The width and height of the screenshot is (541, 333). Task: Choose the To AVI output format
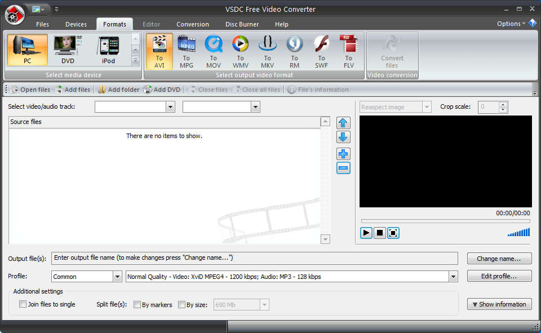coord(159,51)
